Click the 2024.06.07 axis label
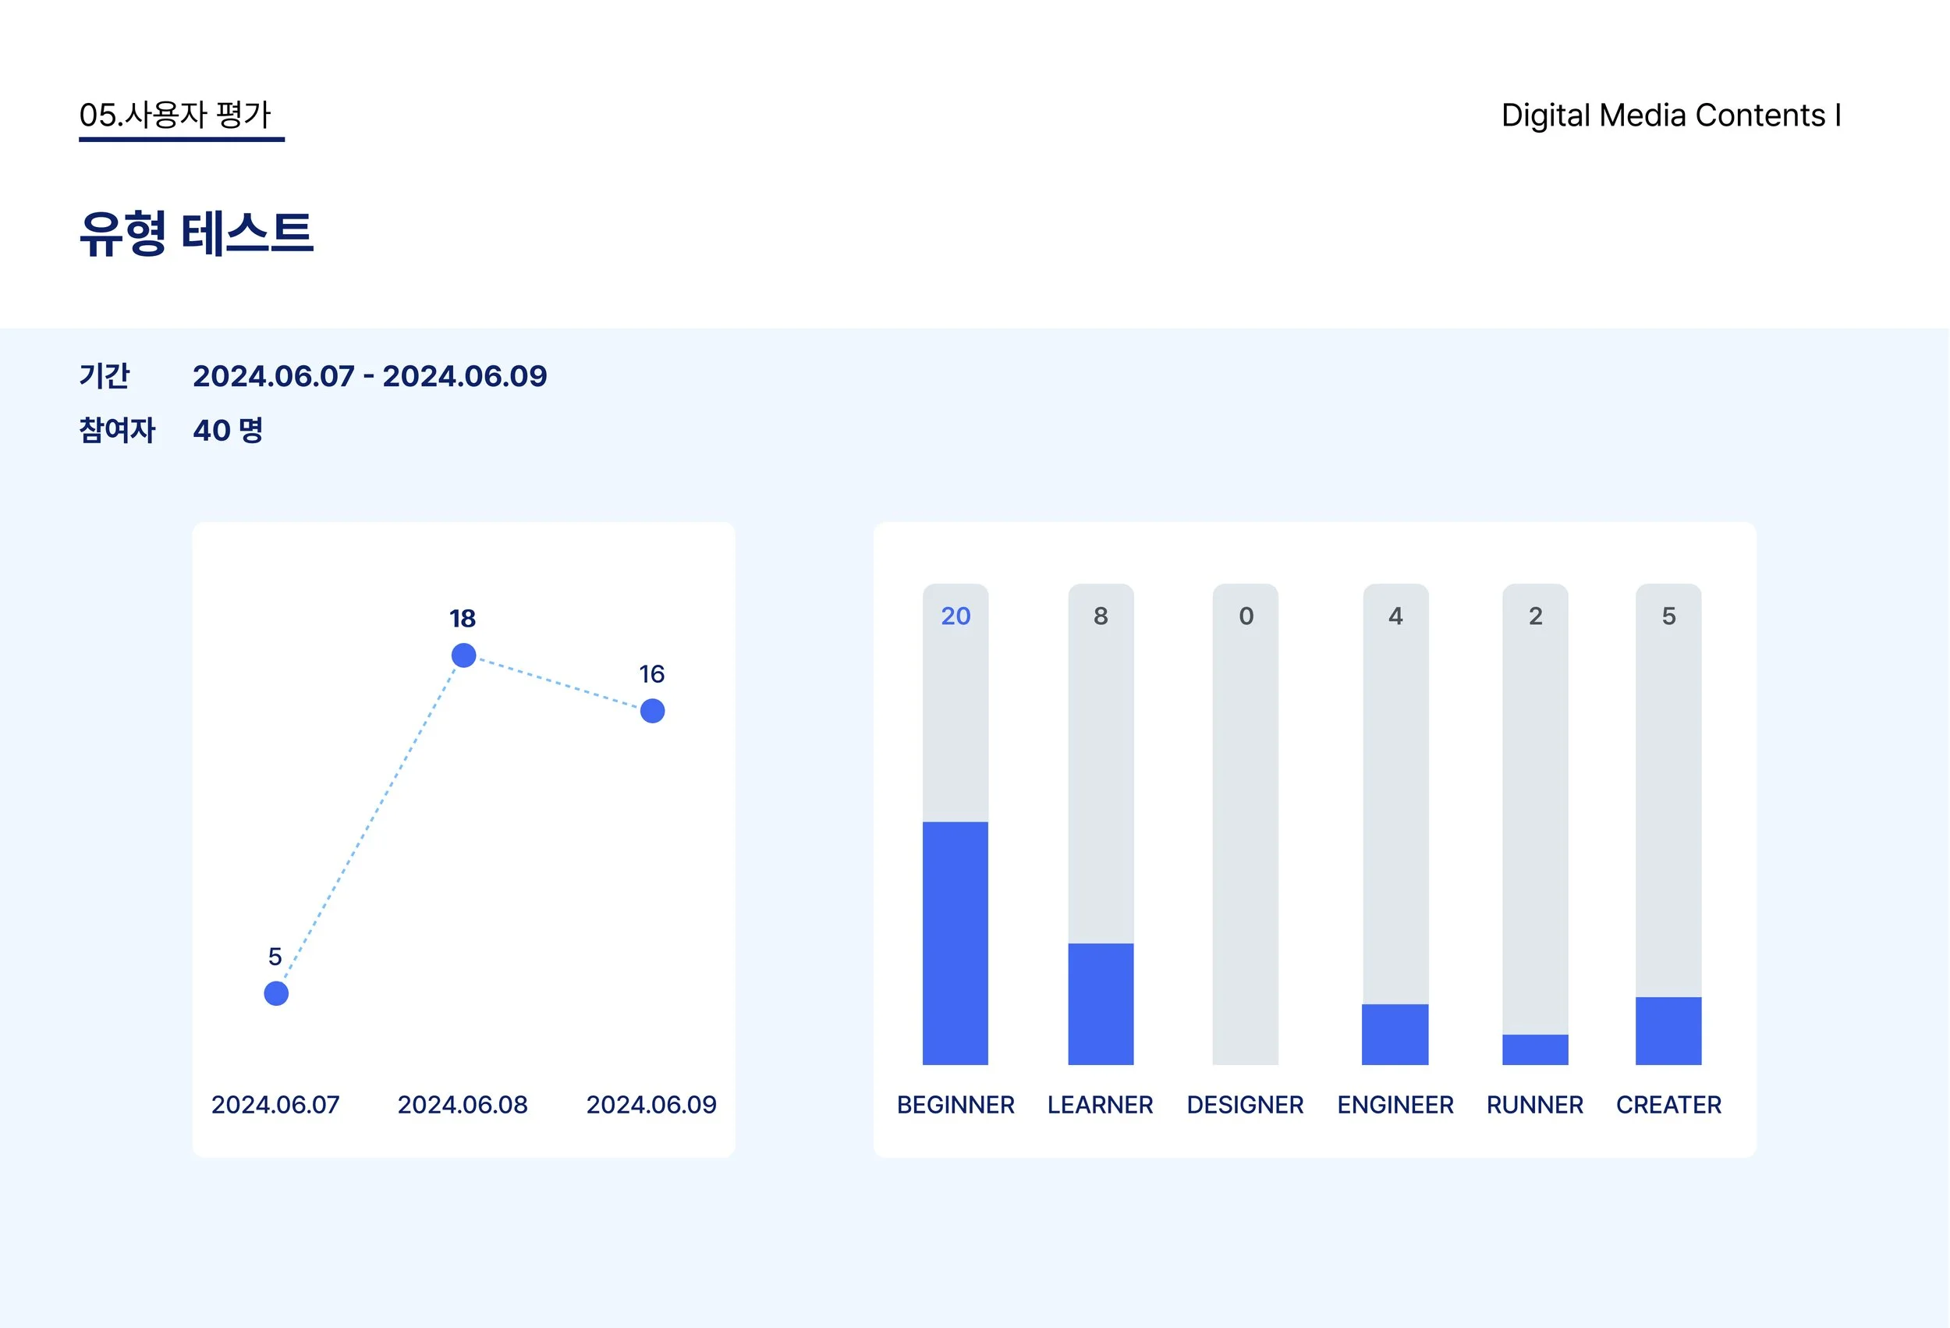The width and height of the screenshot is (1950, 1328). (x=275, y=1105)
